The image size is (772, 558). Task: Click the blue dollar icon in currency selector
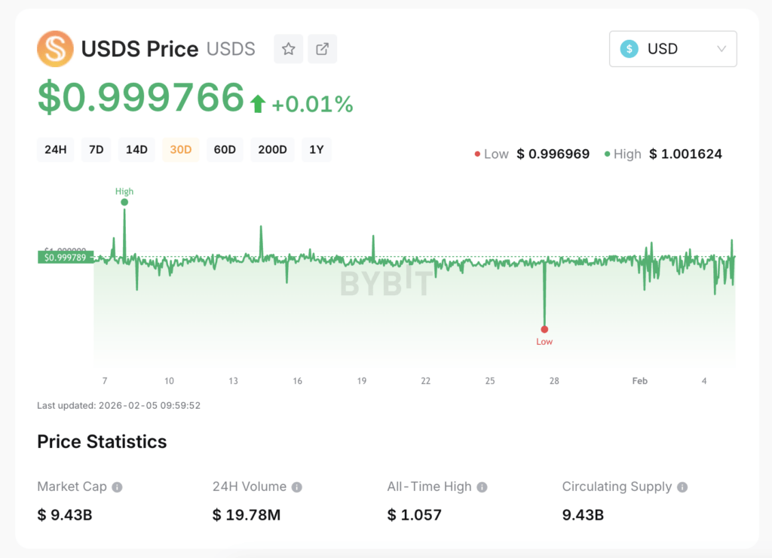point(628,48)
